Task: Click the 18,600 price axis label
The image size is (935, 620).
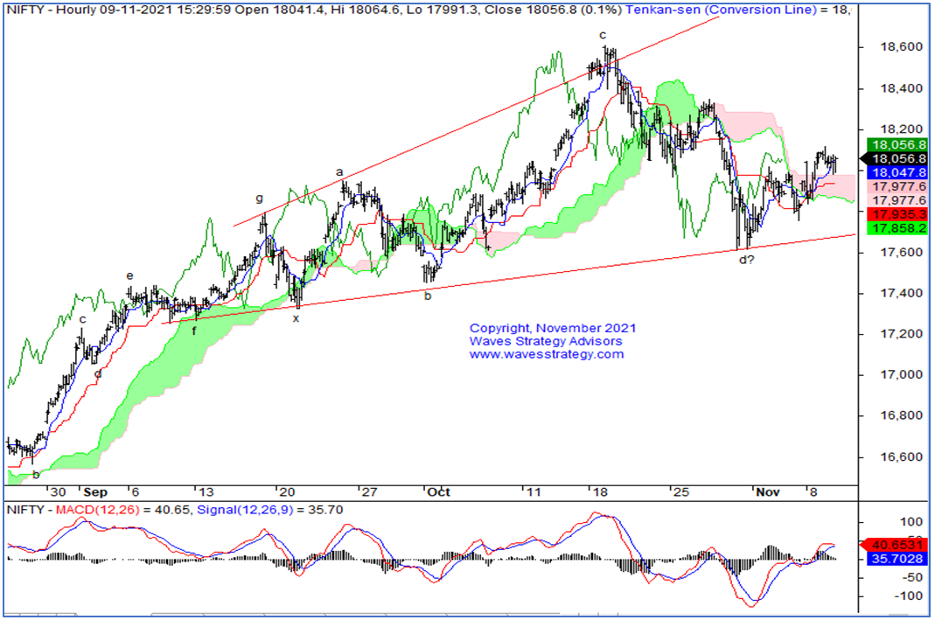Action: click(x=901, y=47)
